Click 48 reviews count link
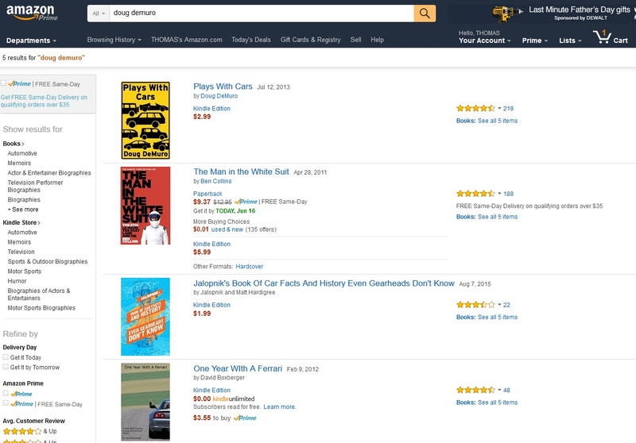The image size is (636, 443). click(x=506, y=391)
